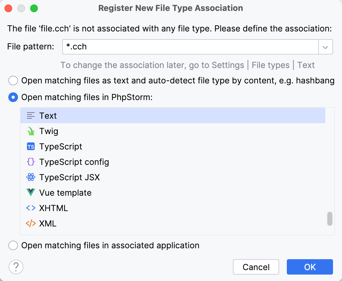Open the help question mark
The width and height of the screenshot is (342, 281).
(x=16, y=267)
